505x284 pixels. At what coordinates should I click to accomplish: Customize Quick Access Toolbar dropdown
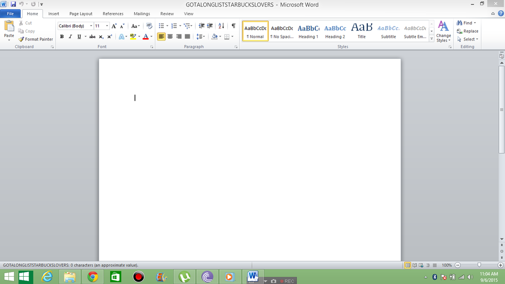(41, 4)
